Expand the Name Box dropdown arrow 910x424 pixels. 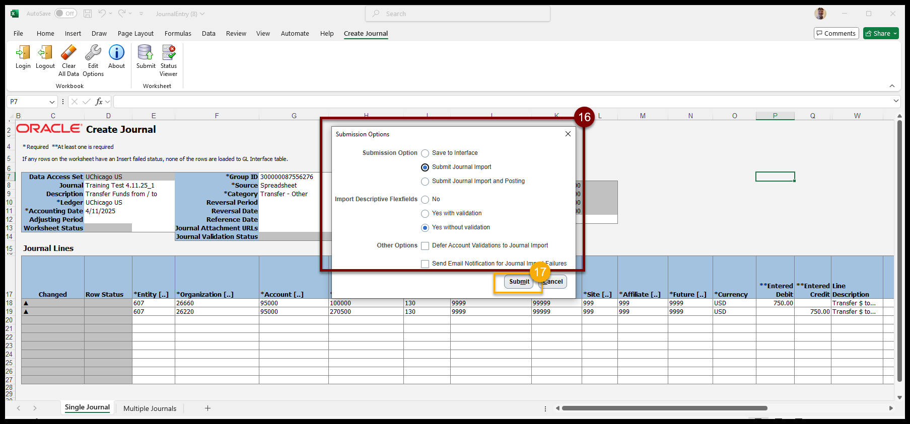[x=52, y=102]
